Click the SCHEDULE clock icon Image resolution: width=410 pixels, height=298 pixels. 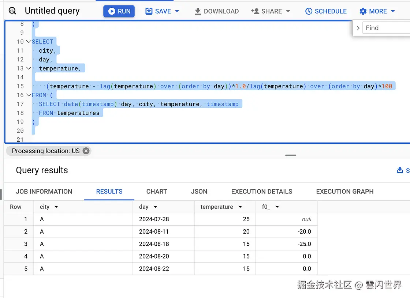coord(309,11)
